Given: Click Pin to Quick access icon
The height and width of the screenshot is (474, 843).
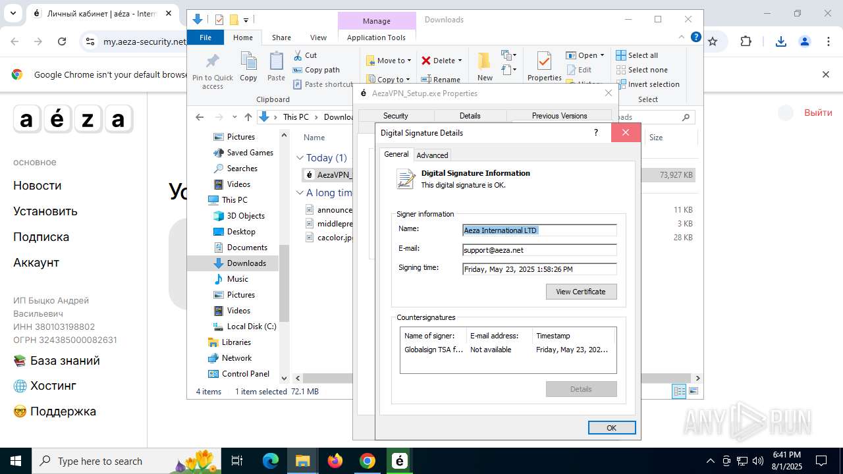Looking at the screenshot, I should click(213, 71).
